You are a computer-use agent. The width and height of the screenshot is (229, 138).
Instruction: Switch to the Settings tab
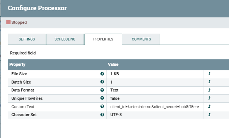[27, 39]
